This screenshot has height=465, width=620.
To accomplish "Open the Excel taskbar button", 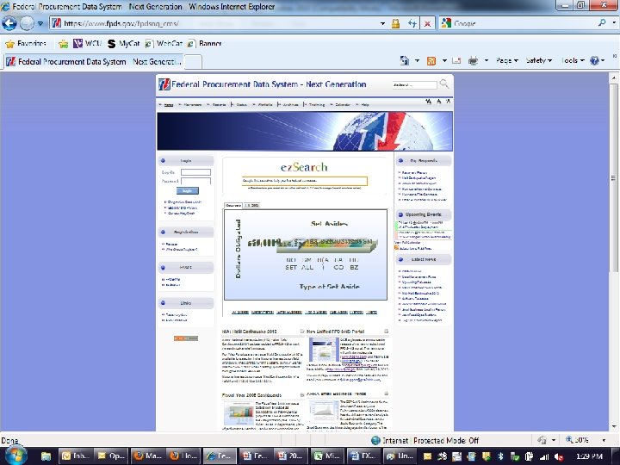I will (327, 456).
